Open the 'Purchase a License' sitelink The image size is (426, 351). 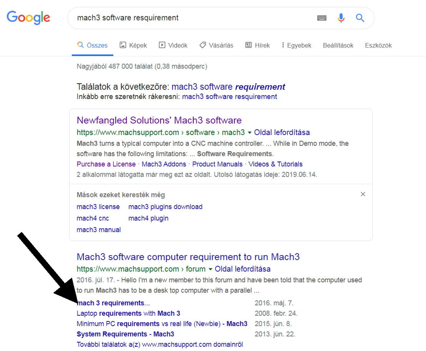tap(106, 164)
